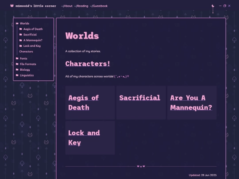Open Lock and Key in sidebar tree
This screenshot has height=179, width=239.
tap(32, 46)
